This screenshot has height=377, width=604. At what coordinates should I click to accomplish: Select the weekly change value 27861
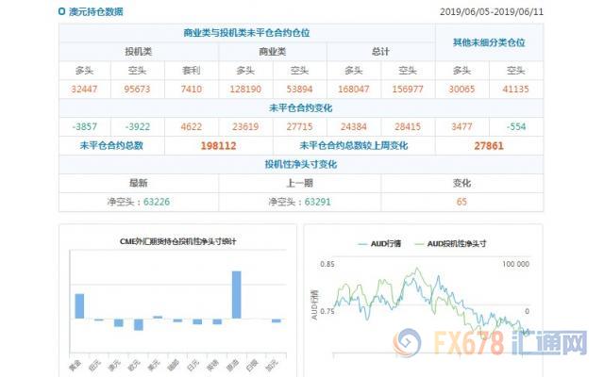click(489, 146)
